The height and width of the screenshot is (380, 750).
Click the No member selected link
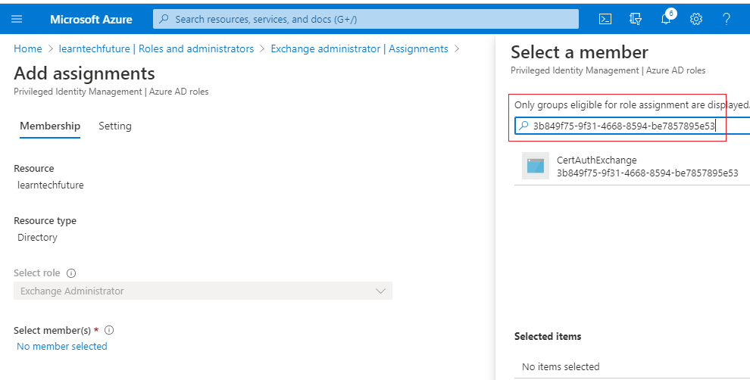point(62,347)
